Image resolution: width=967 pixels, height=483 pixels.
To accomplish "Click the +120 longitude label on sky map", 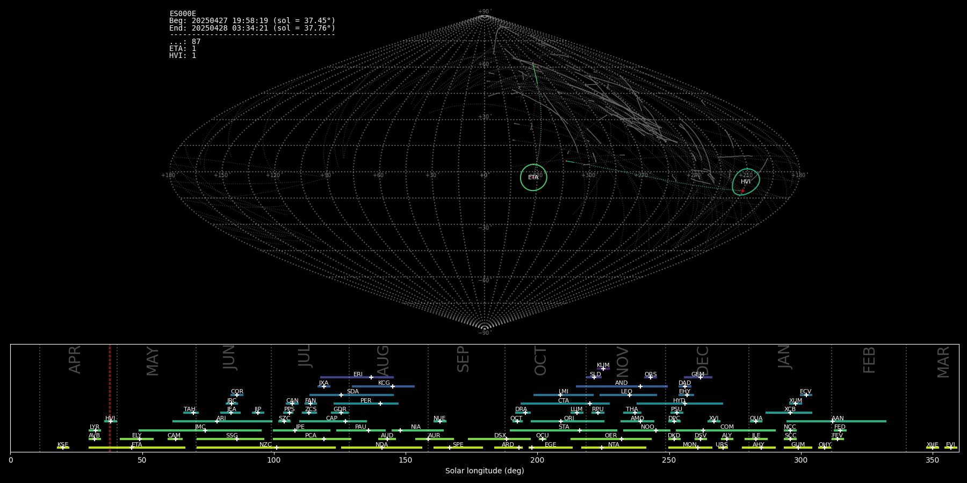I will pyautogui.click(x=273, y=175).
